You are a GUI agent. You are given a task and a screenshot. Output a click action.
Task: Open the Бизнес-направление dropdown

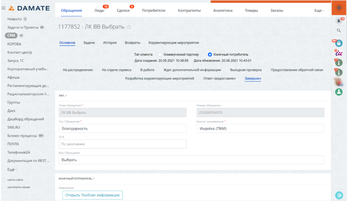click(260, 129)
